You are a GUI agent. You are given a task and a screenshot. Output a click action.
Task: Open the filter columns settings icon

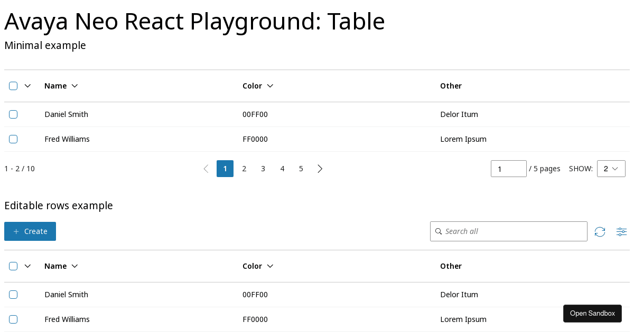point(622,232)
